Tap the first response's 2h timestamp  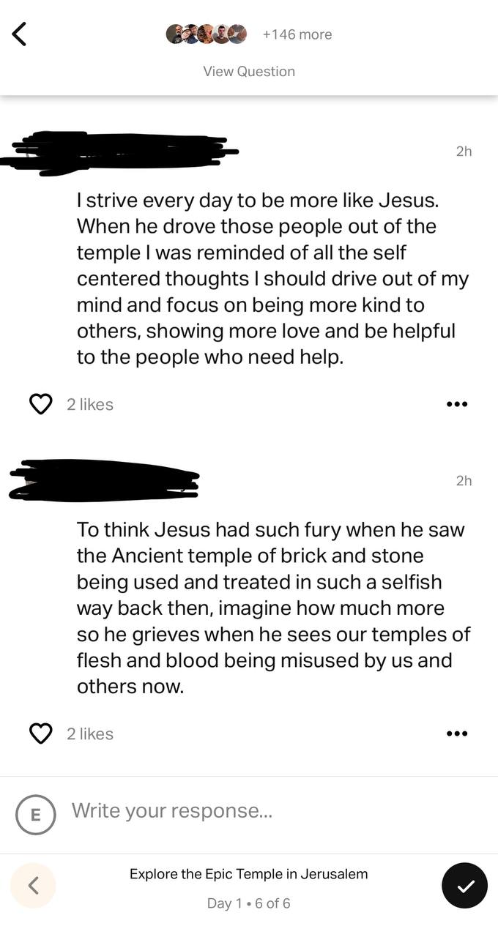(x=464, y=152)
